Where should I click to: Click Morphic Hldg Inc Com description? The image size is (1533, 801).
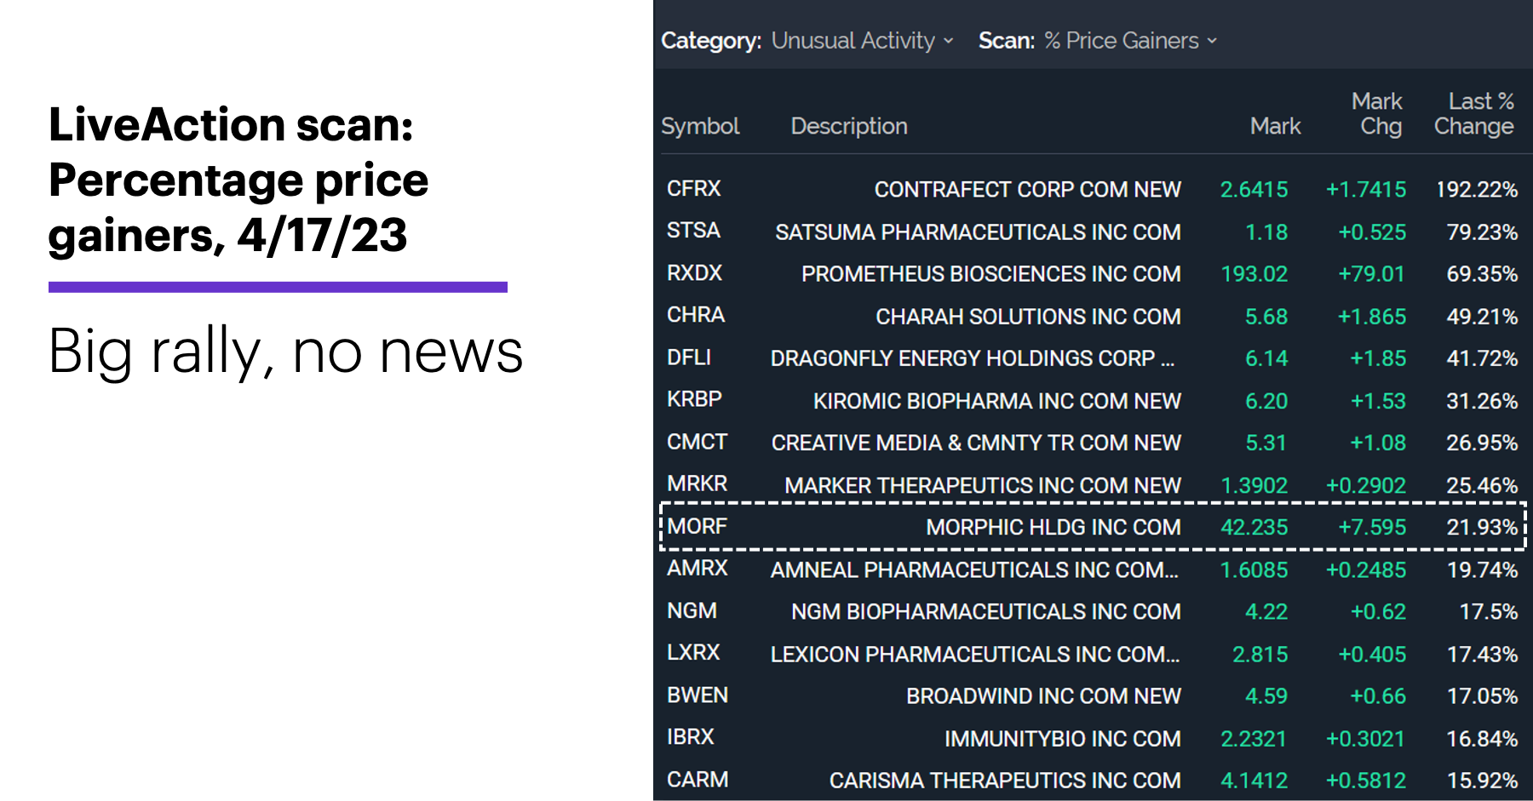pos(1053,527)
